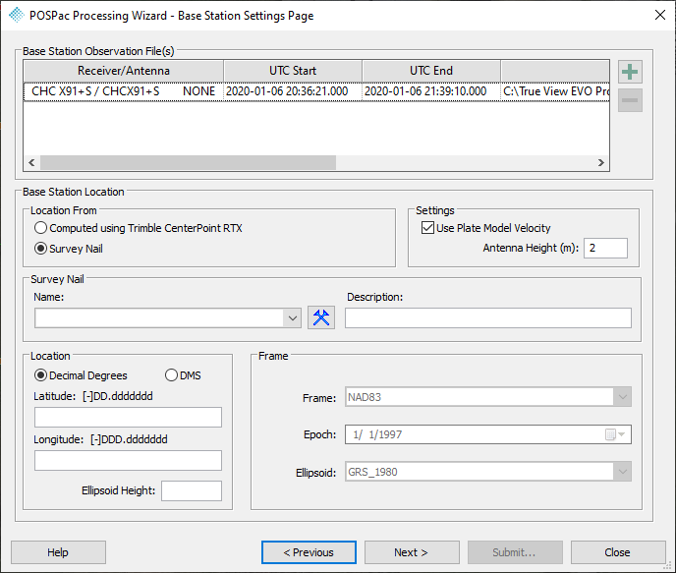Screen dimensions: 676x573
Task: Close the wizard window with X
Action: (x=659, y=15)
